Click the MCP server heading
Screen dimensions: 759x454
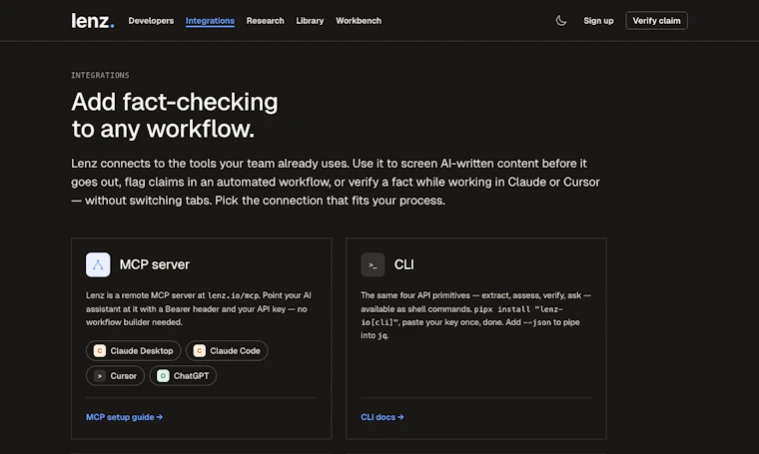pos(155,264)
